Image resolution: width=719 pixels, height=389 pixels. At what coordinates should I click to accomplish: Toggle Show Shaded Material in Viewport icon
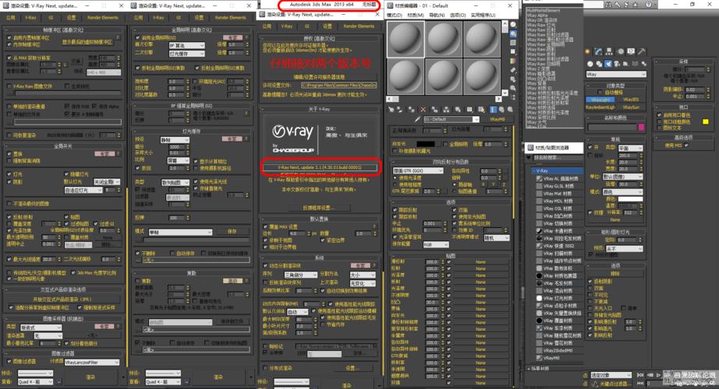tap(481, 110)
